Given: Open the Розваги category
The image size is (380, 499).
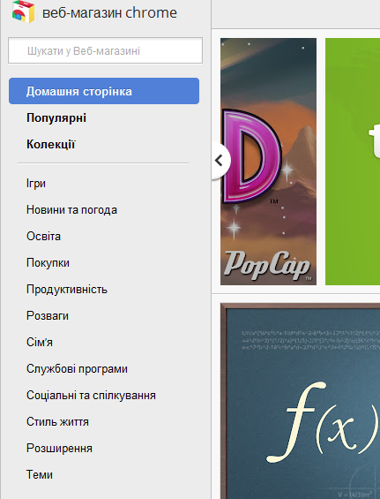Looking at the screenshot, I should coord(48,315).
